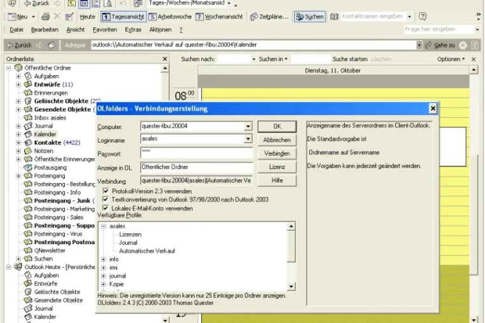Expand the Entwürfe folder node
Viewport: 485px width, 323px height.
(x=18, y=85)
